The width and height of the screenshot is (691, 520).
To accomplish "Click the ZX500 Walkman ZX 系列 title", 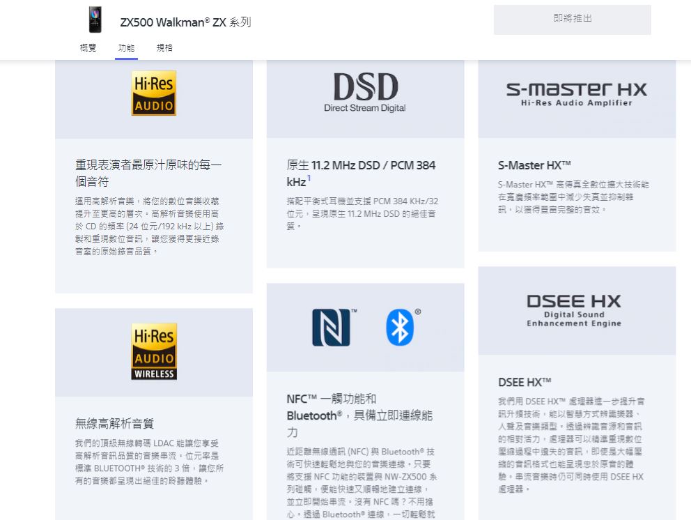I will point(185,22).
